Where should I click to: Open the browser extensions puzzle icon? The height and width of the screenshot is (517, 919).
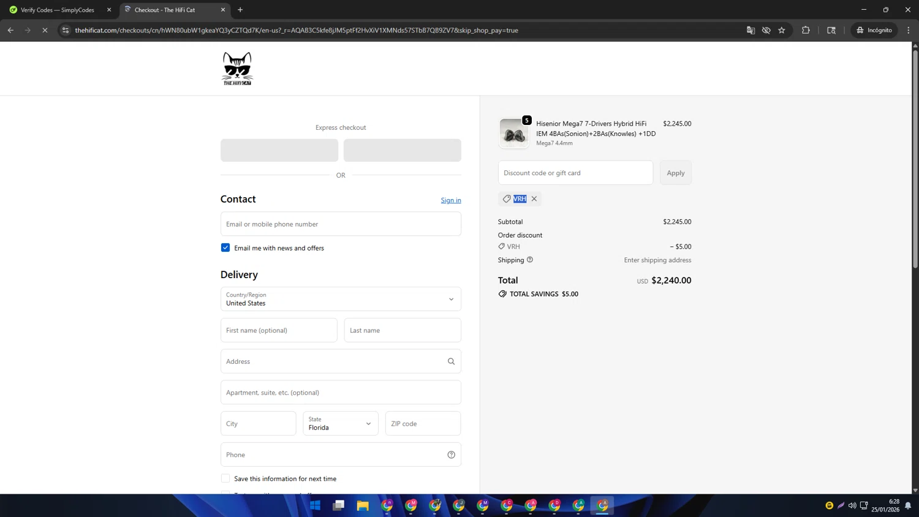(x=806, y=30)
